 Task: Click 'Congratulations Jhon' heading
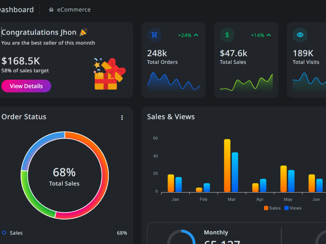39,32
